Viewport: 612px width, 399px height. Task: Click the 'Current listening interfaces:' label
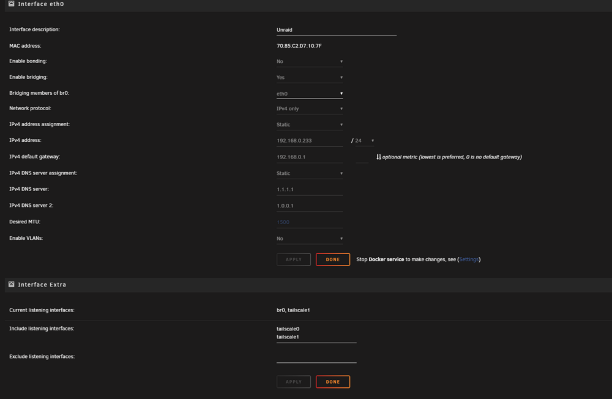[x=42, y=310]
